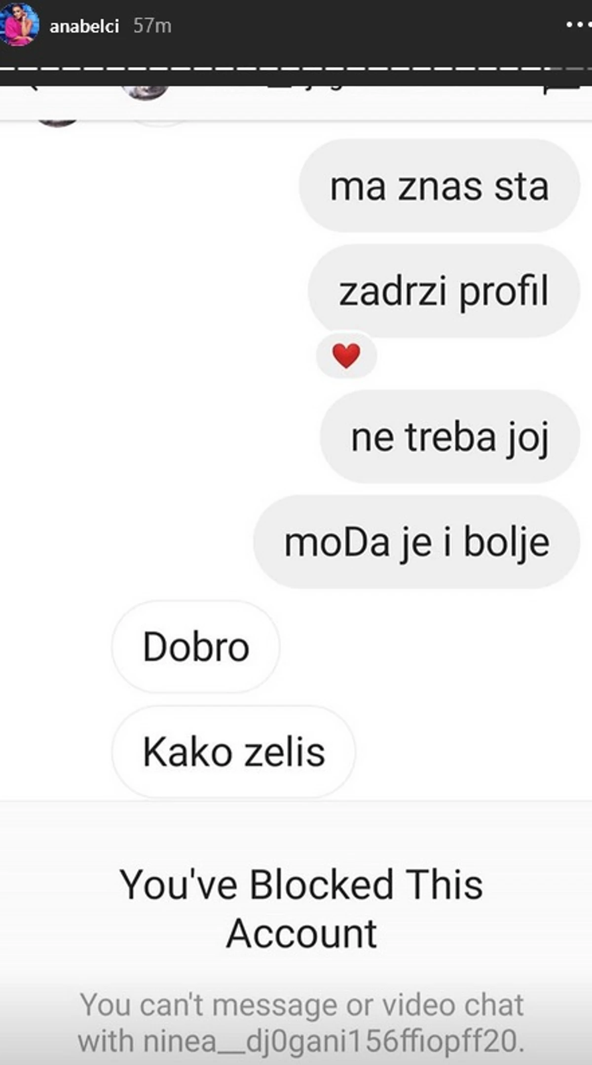Viewport: 592px width, 1065px height.
Task: Click the 'You've Blocked This Account' heading
Action: point(301,908)
